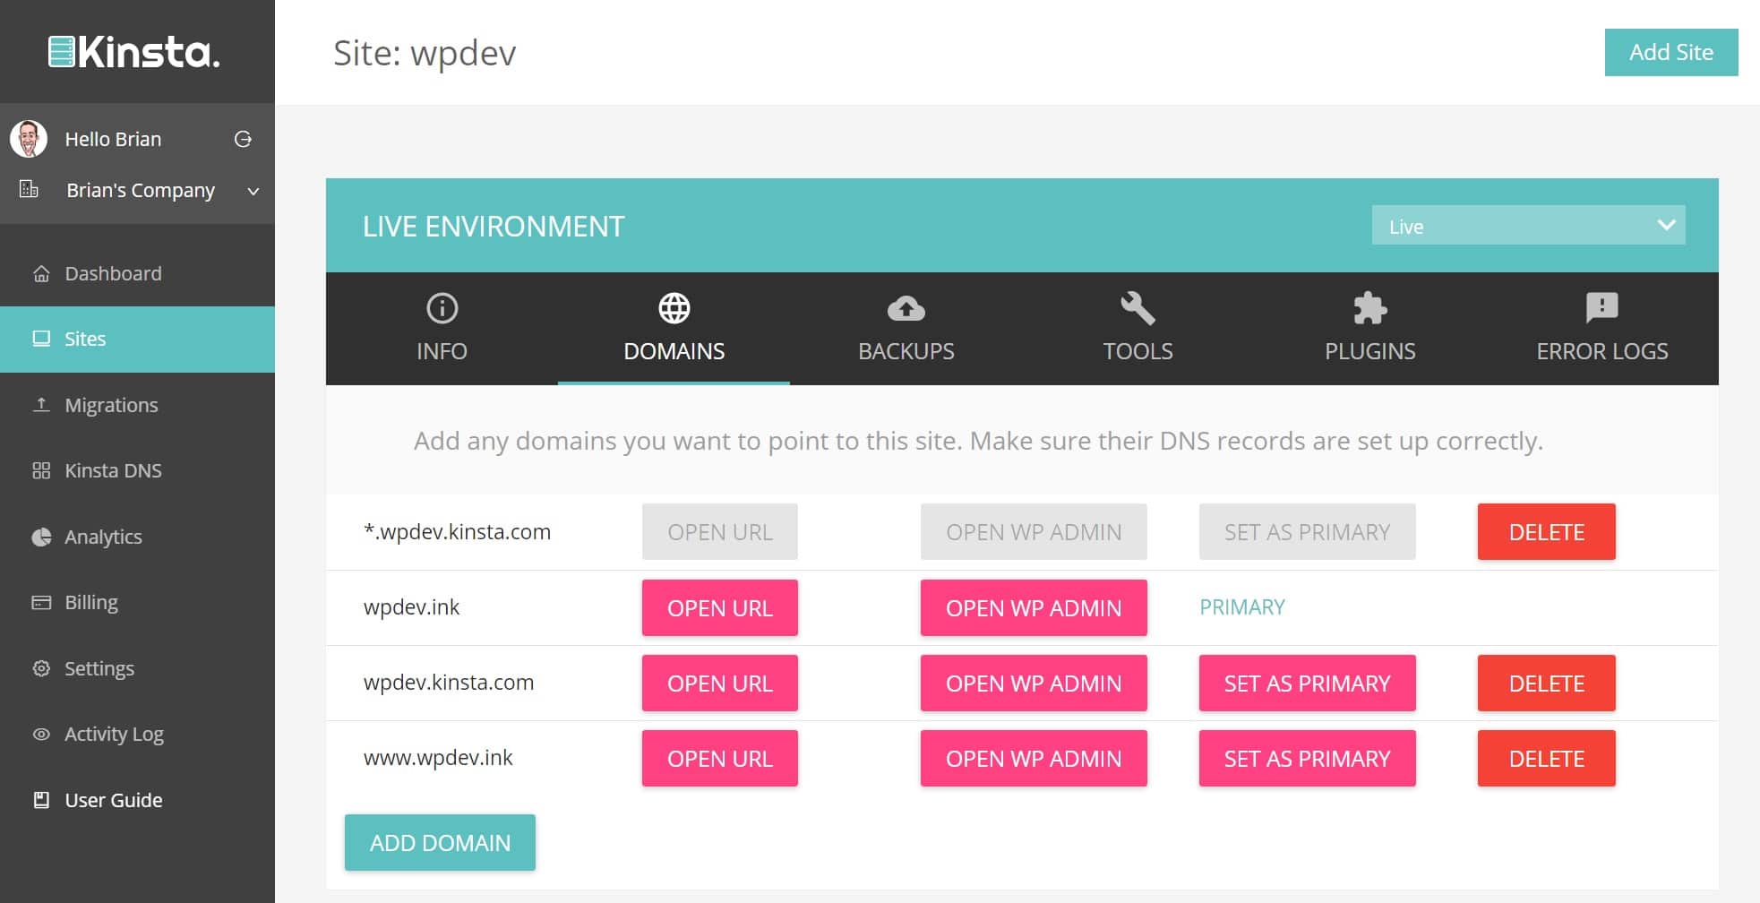Image resolution: width=1760 pixels, height=903 pixels.
Task: Click the Site: wpdev heading
Action: [x=425, y=53]
